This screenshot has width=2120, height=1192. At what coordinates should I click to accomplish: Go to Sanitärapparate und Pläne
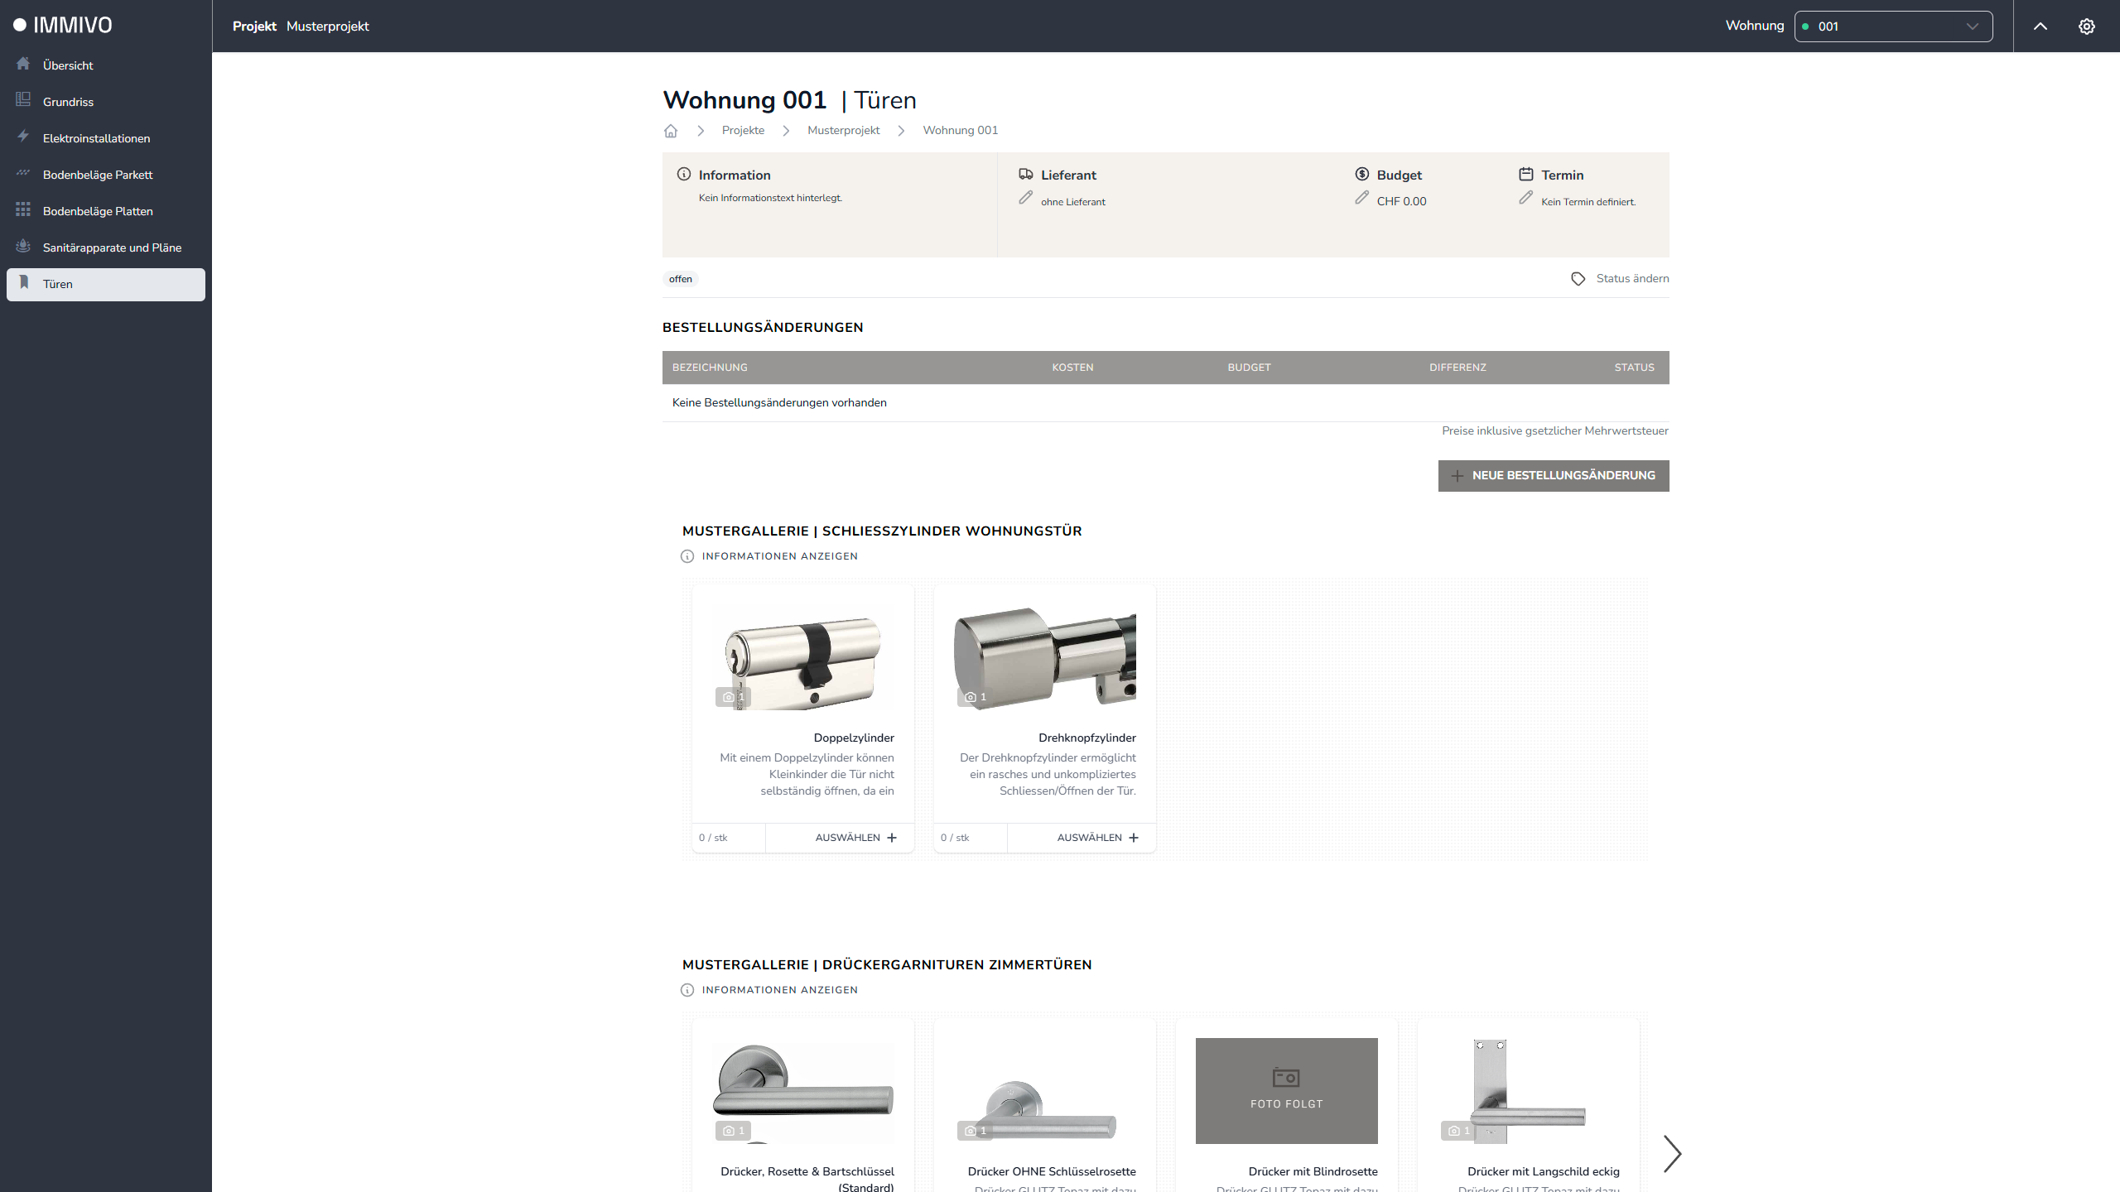112,248
